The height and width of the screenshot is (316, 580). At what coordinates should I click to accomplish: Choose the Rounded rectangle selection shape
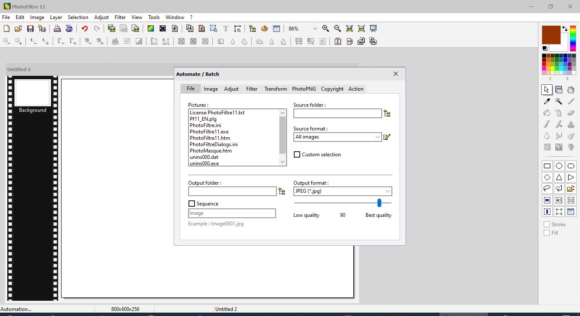(571, 166)
